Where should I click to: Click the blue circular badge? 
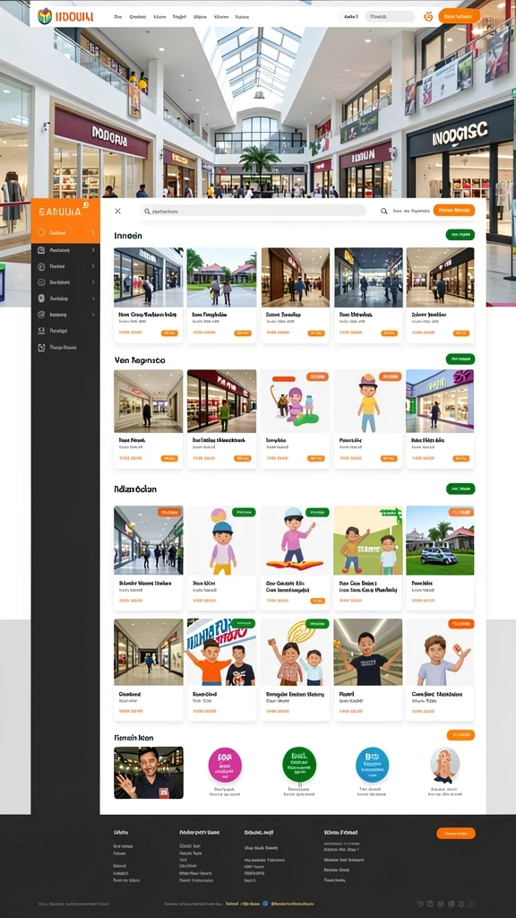[372, 765]
